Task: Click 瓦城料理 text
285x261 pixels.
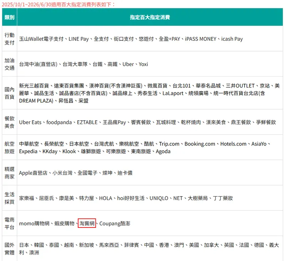Action: [x=166, y=122]
